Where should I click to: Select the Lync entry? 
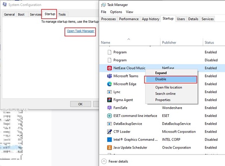tap(117, 92)
